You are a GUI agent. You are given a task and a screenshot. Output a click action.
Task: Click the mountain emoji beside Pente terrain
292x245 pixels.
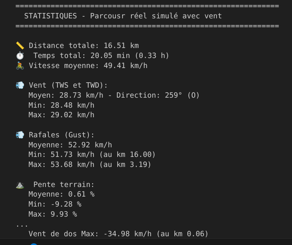(x=20, y=185)
